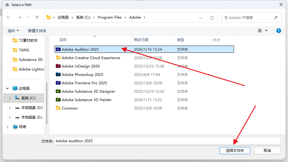The image size is (288, 162).
Task: Click the Forward navigation arrow
Action: (x=19, y=17)
